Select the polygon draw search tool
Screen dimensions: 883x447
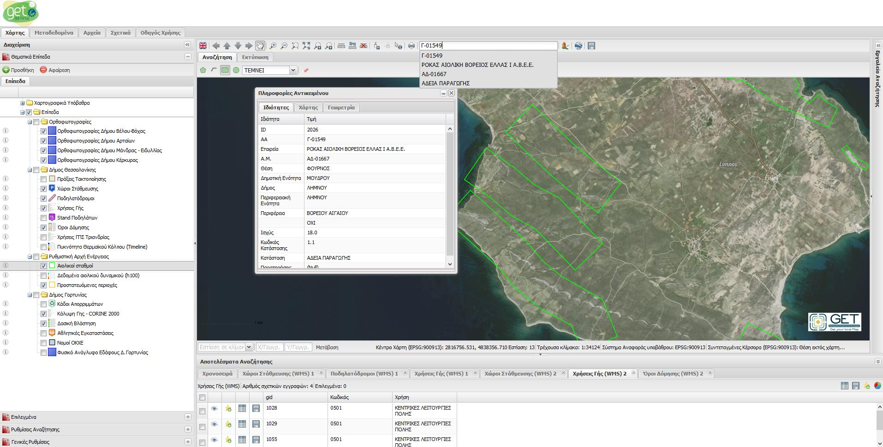203,70
